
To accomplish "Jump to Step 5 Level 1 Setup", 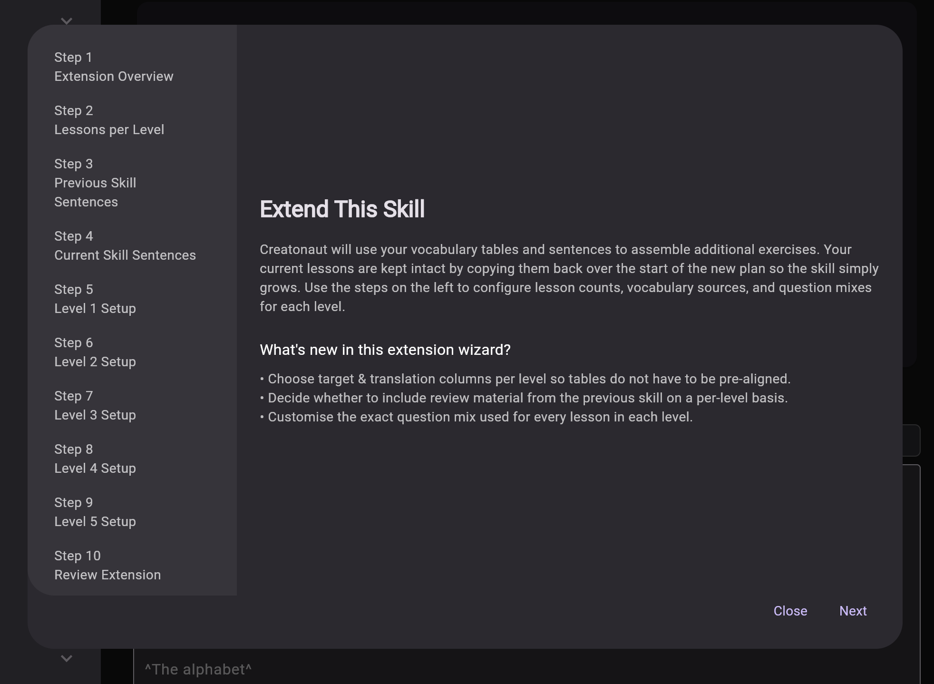I will [95, 299].
